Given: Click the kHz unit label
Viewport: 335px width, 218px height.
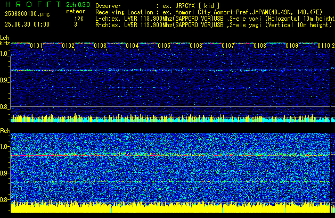Looking at the screenshot, I should (x=5, y=43).
